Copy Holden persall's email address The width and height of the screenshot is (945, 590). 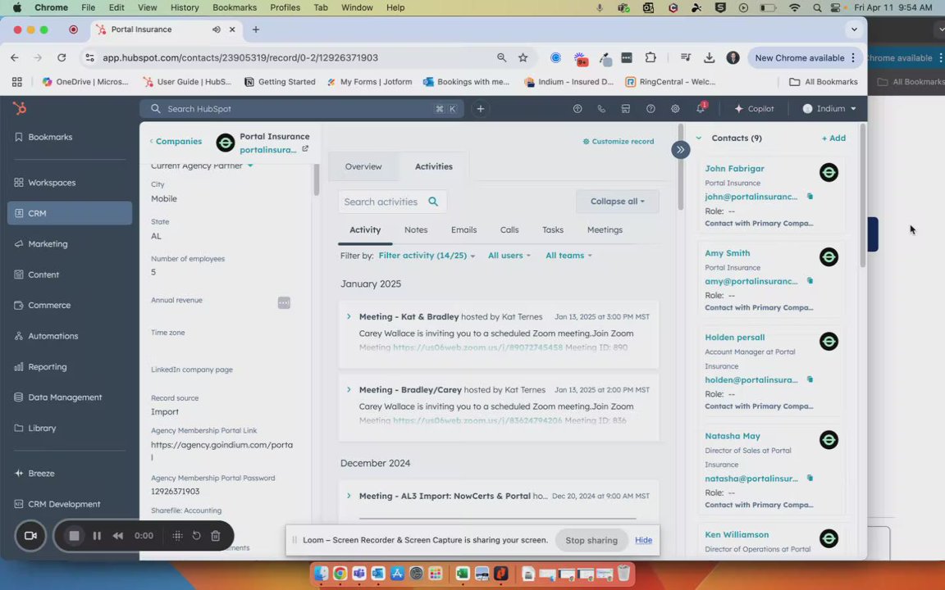pos(810,379)
